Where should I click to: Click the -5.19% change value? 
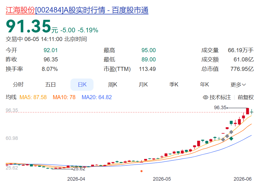pos(88,30)
